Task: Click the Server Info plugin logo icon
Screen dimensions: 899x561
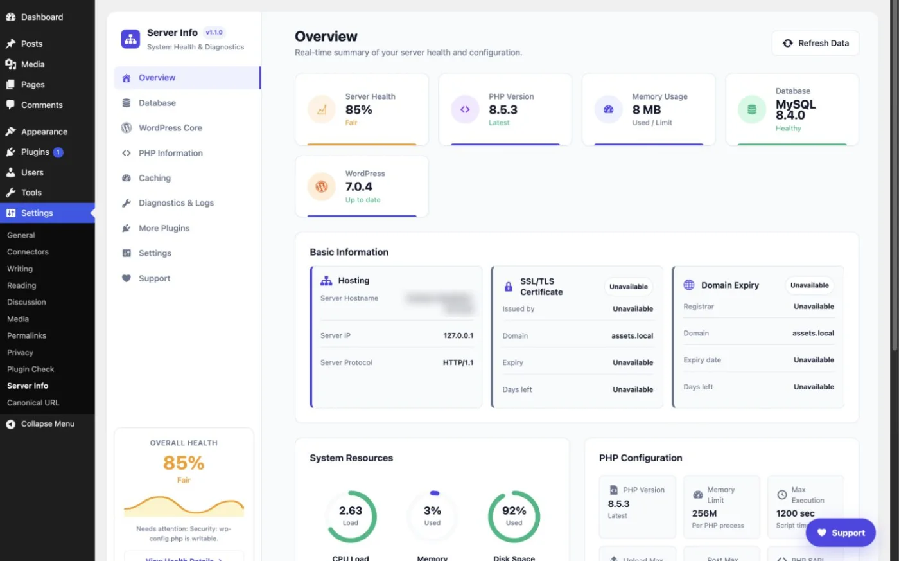Action: (130, 39)
